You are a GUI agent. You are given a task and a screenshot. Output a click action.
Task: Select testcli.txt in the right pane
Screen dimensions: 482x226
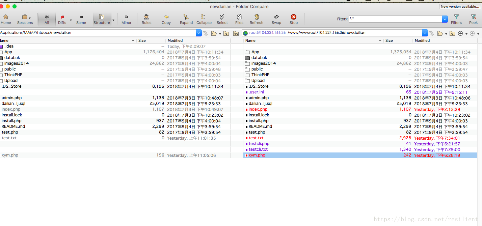click(258, 149)
